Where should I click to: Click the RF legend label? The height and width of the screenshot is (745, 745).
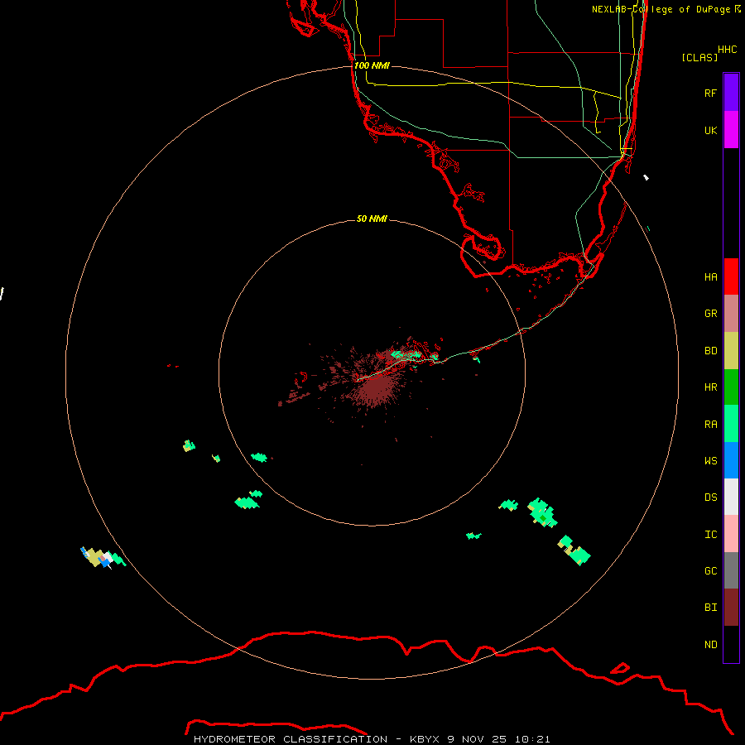710,93
